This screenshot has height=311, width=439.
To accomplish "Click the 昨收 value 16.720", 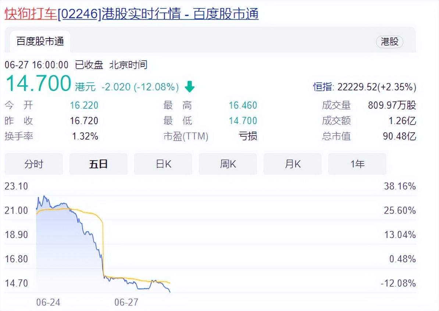I will point(84,121).
